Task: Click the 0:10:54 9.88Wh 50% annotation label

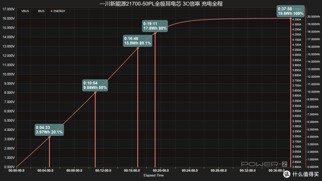Action: point(95,85)
